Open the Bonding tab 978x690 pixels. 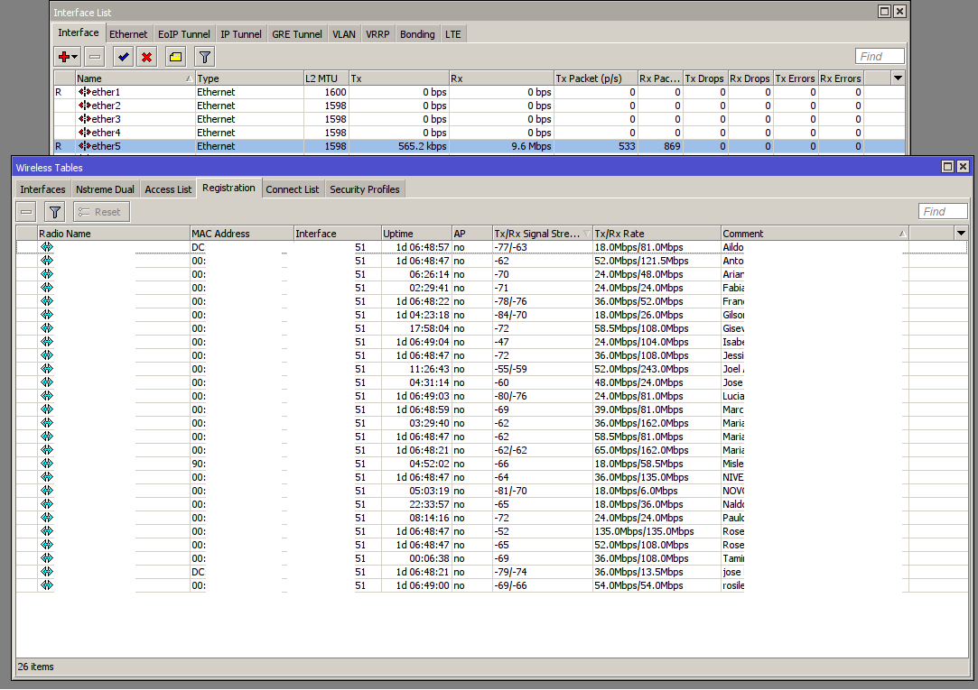pos(417,34)
